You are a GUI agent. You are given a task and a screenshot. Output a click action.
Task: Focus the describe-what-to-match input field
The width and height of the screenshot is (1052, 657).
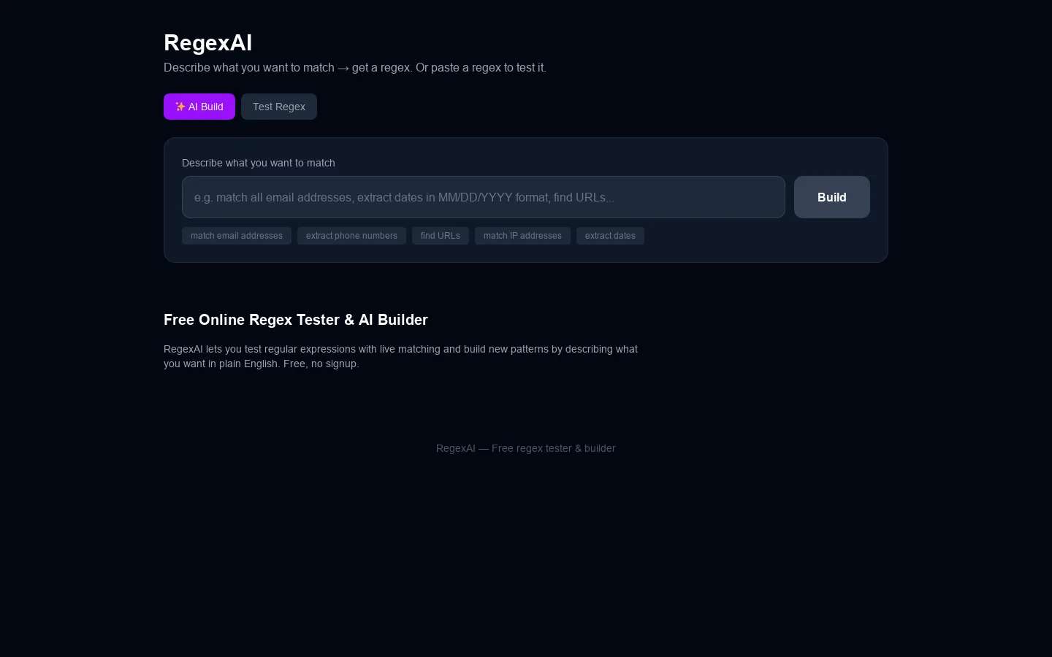(484, 197)
